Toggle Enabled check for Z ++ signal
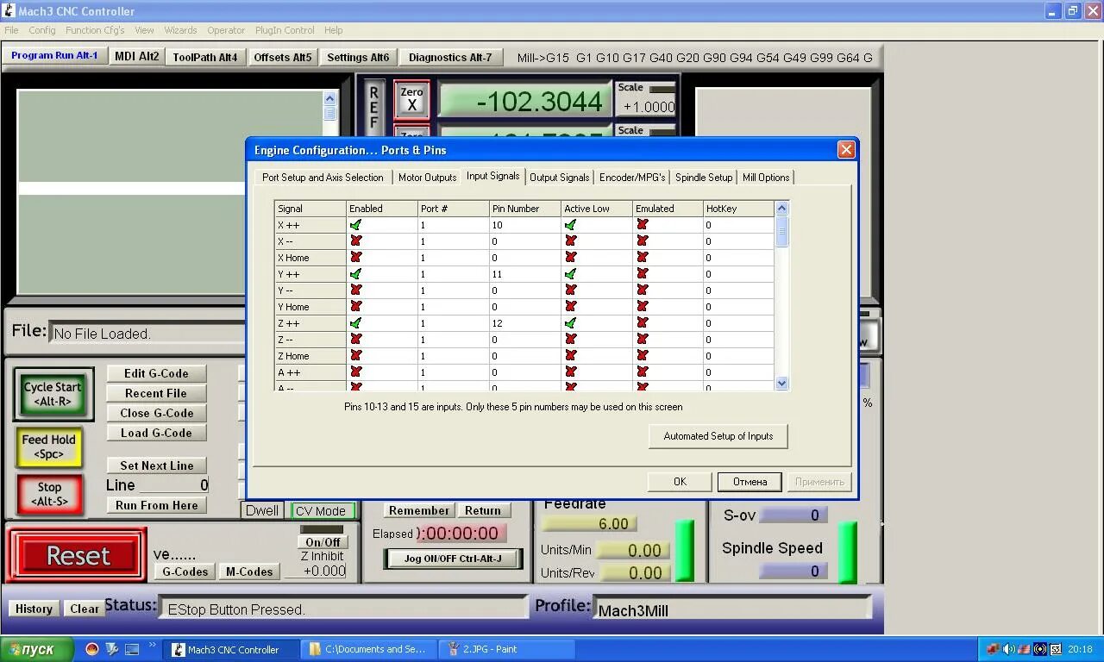The width and height of the screenshot is (1104, 662). pos(355,323)
